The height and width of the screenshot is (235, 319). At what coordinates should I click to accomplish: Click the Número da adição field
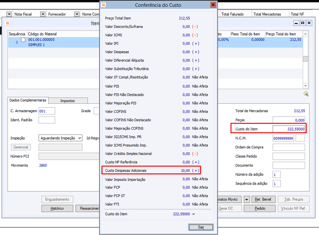(x=276, y=174)
